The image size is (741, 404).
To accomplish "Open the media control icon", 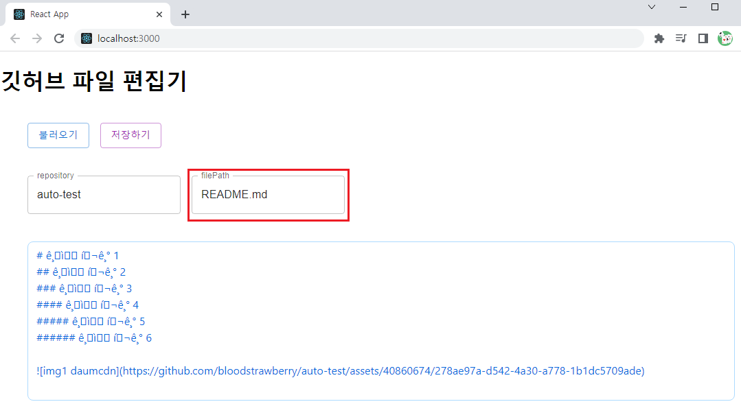I will [x=681, y=38].
